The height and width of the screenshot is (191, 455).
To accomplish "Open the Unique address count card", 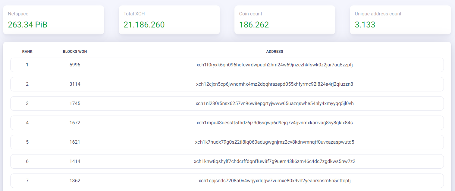I will [x=400, y=20].
